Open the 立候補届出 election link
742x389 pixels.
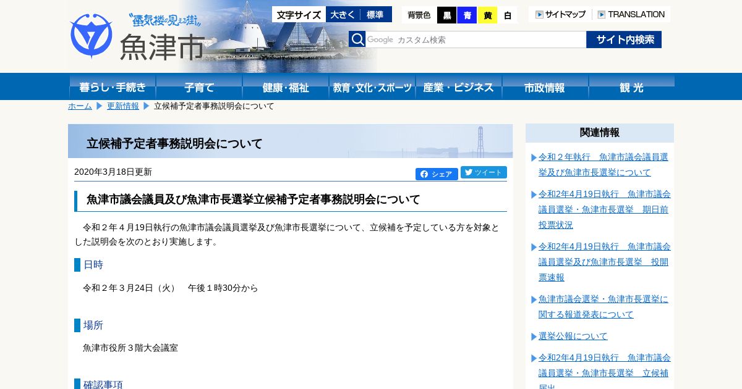click(604, 372)
